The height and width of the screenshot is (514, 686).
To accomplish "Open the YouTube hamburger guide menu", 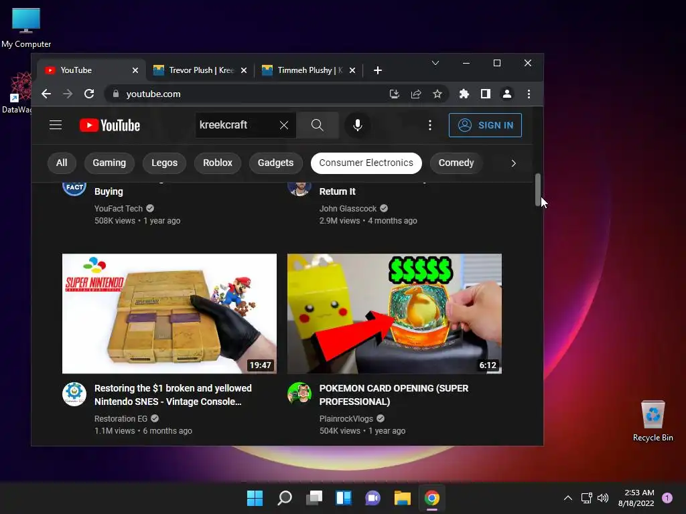I will pos(56,125).
